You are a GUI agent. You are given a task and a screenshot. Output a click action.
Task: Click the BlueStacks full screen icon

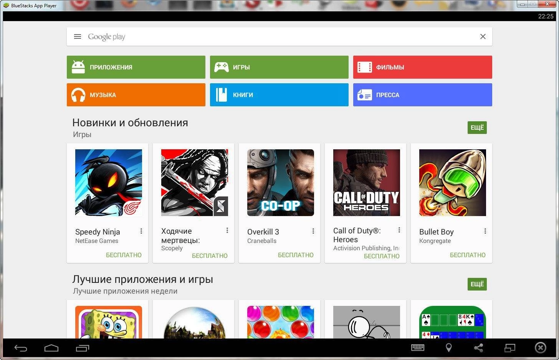(509, 348)
